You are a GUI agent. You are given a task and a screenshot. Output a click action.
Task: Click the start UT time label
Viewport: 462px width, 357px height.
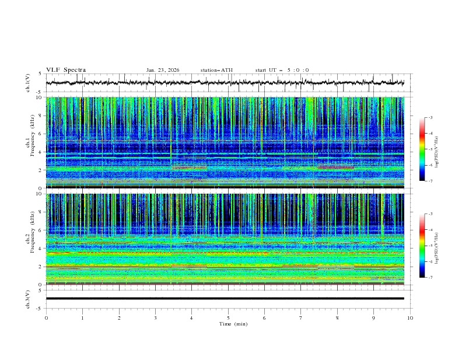click(x=282, y=70)
